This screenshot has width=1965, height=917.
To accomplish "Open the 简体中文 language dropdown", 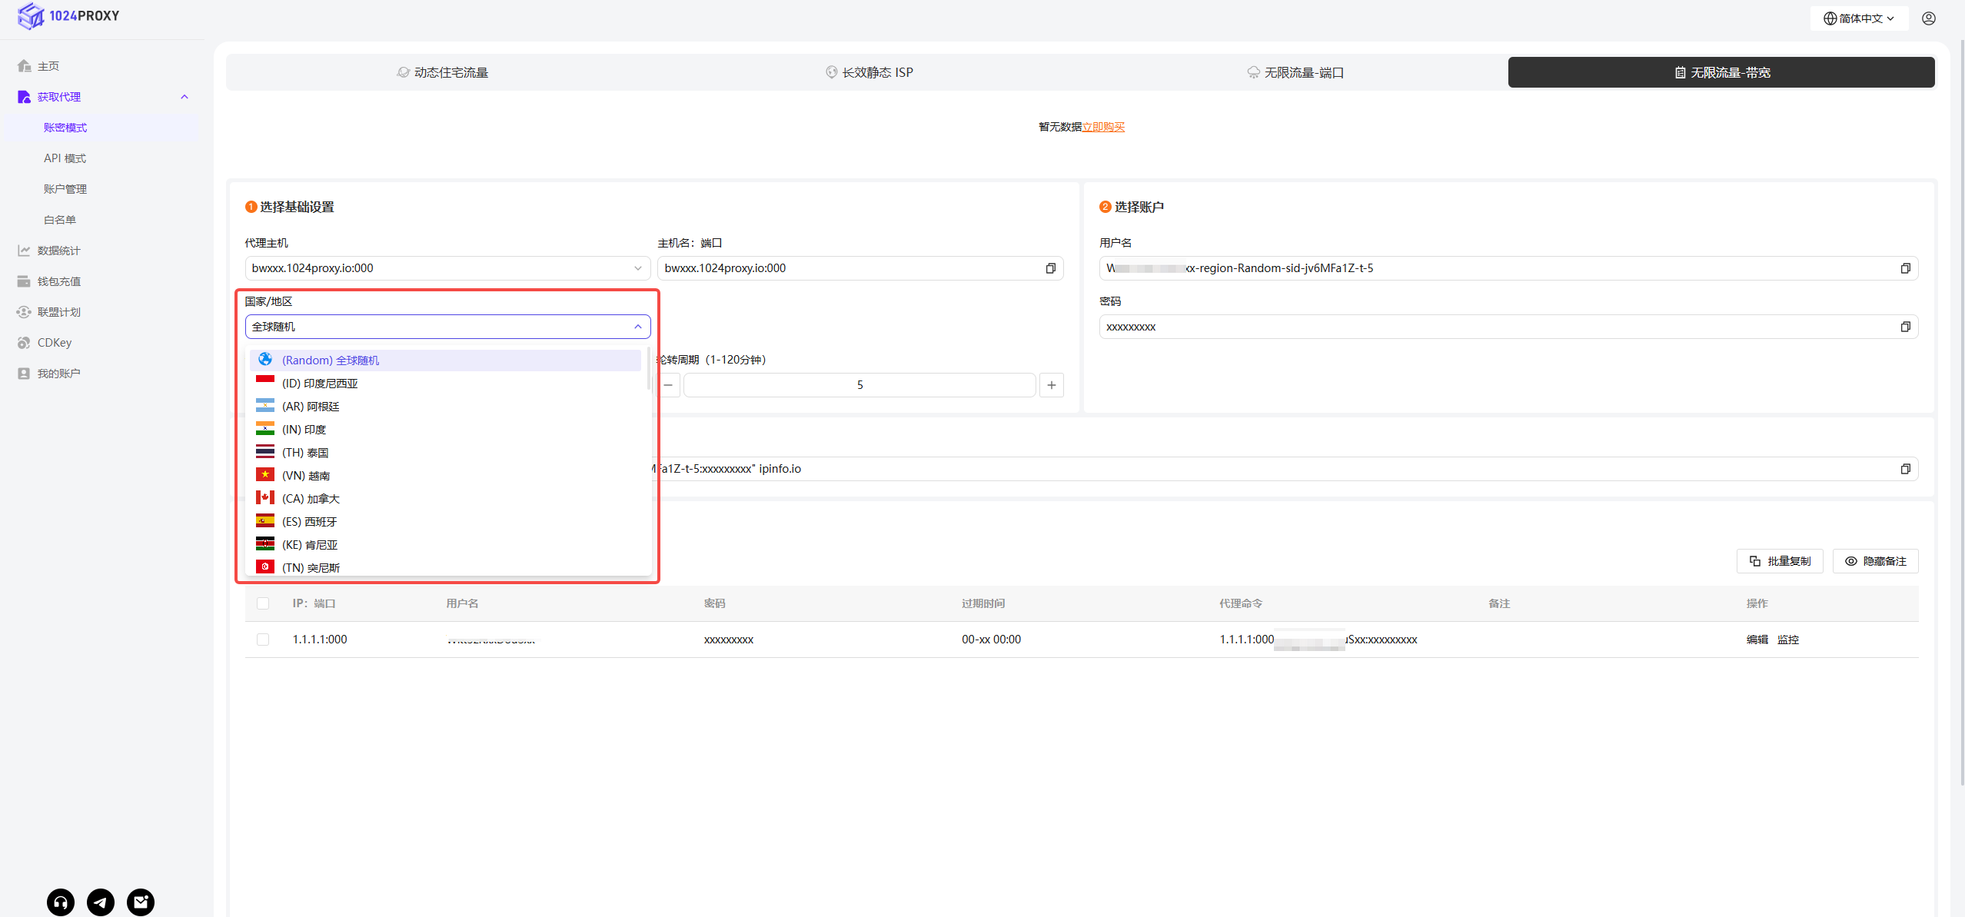I will [1859, 18].
